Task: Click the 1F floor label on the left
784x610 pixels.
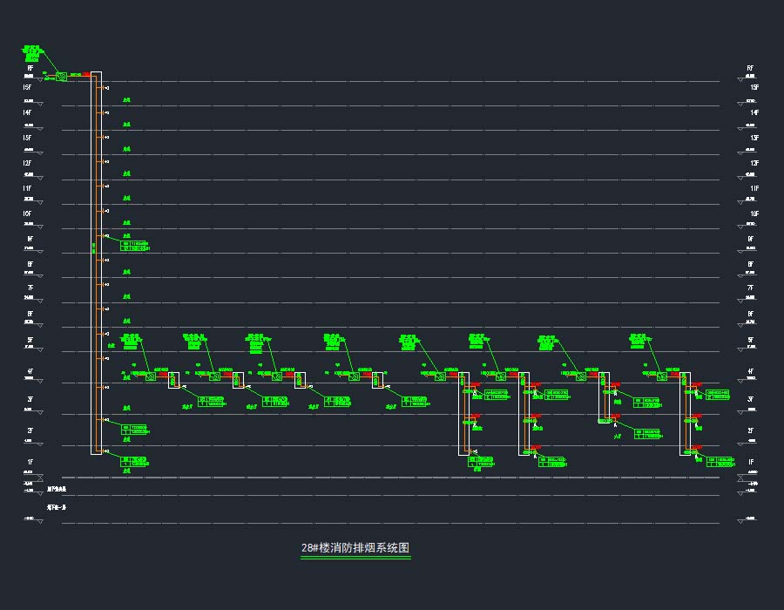Action: point(30,462)
